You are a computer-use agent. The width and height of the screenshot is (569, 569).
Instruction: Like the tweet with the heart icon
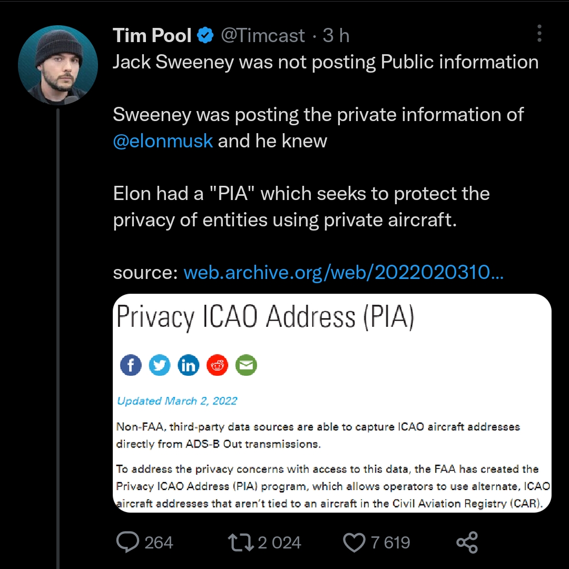pos(354,543)
